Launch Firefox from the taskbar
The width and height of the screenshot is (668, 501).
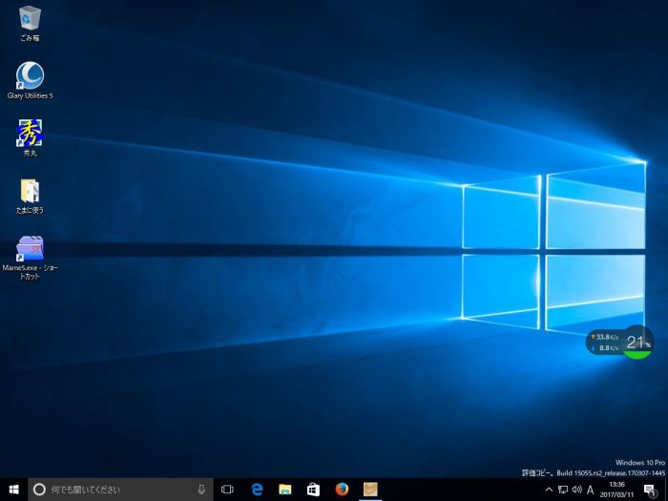[x=342, y=490]
